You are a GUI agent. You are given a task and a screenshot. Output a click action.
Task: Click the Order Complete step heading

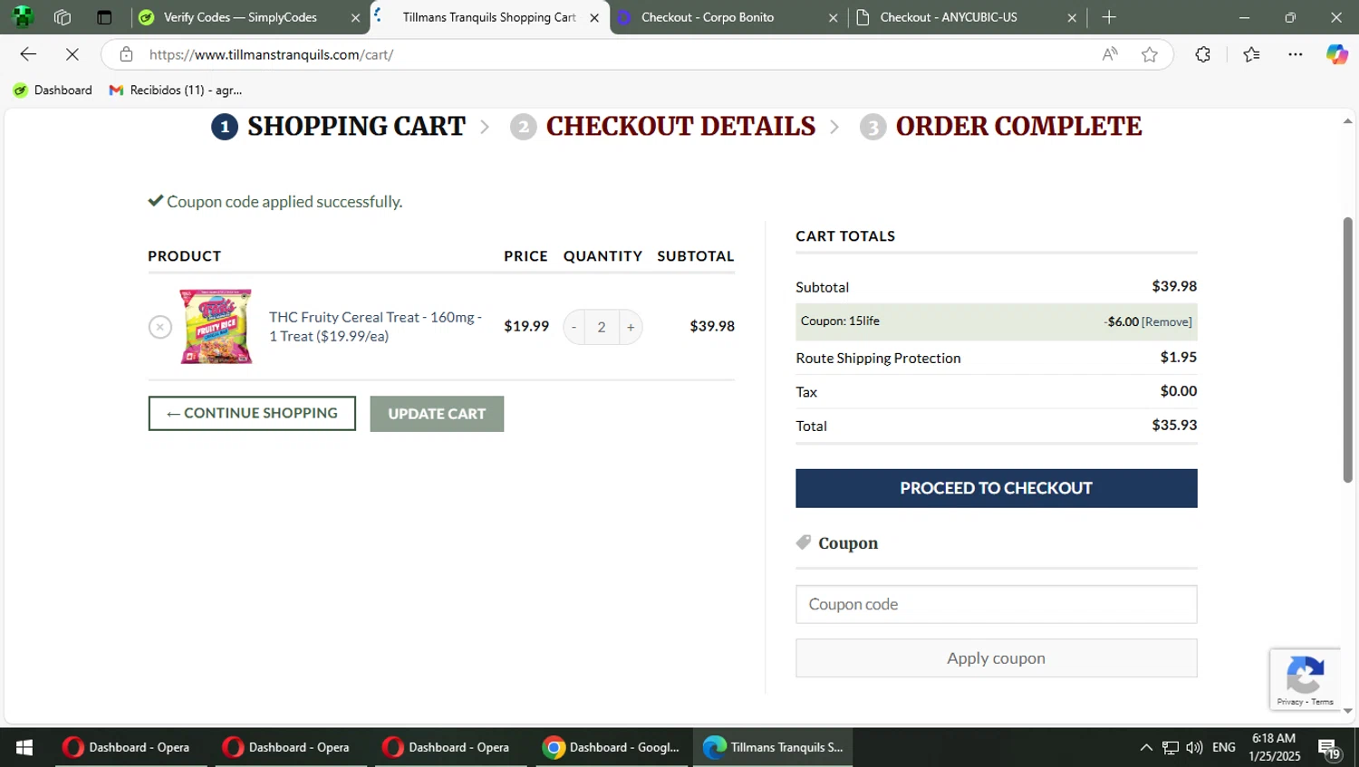1018,126
